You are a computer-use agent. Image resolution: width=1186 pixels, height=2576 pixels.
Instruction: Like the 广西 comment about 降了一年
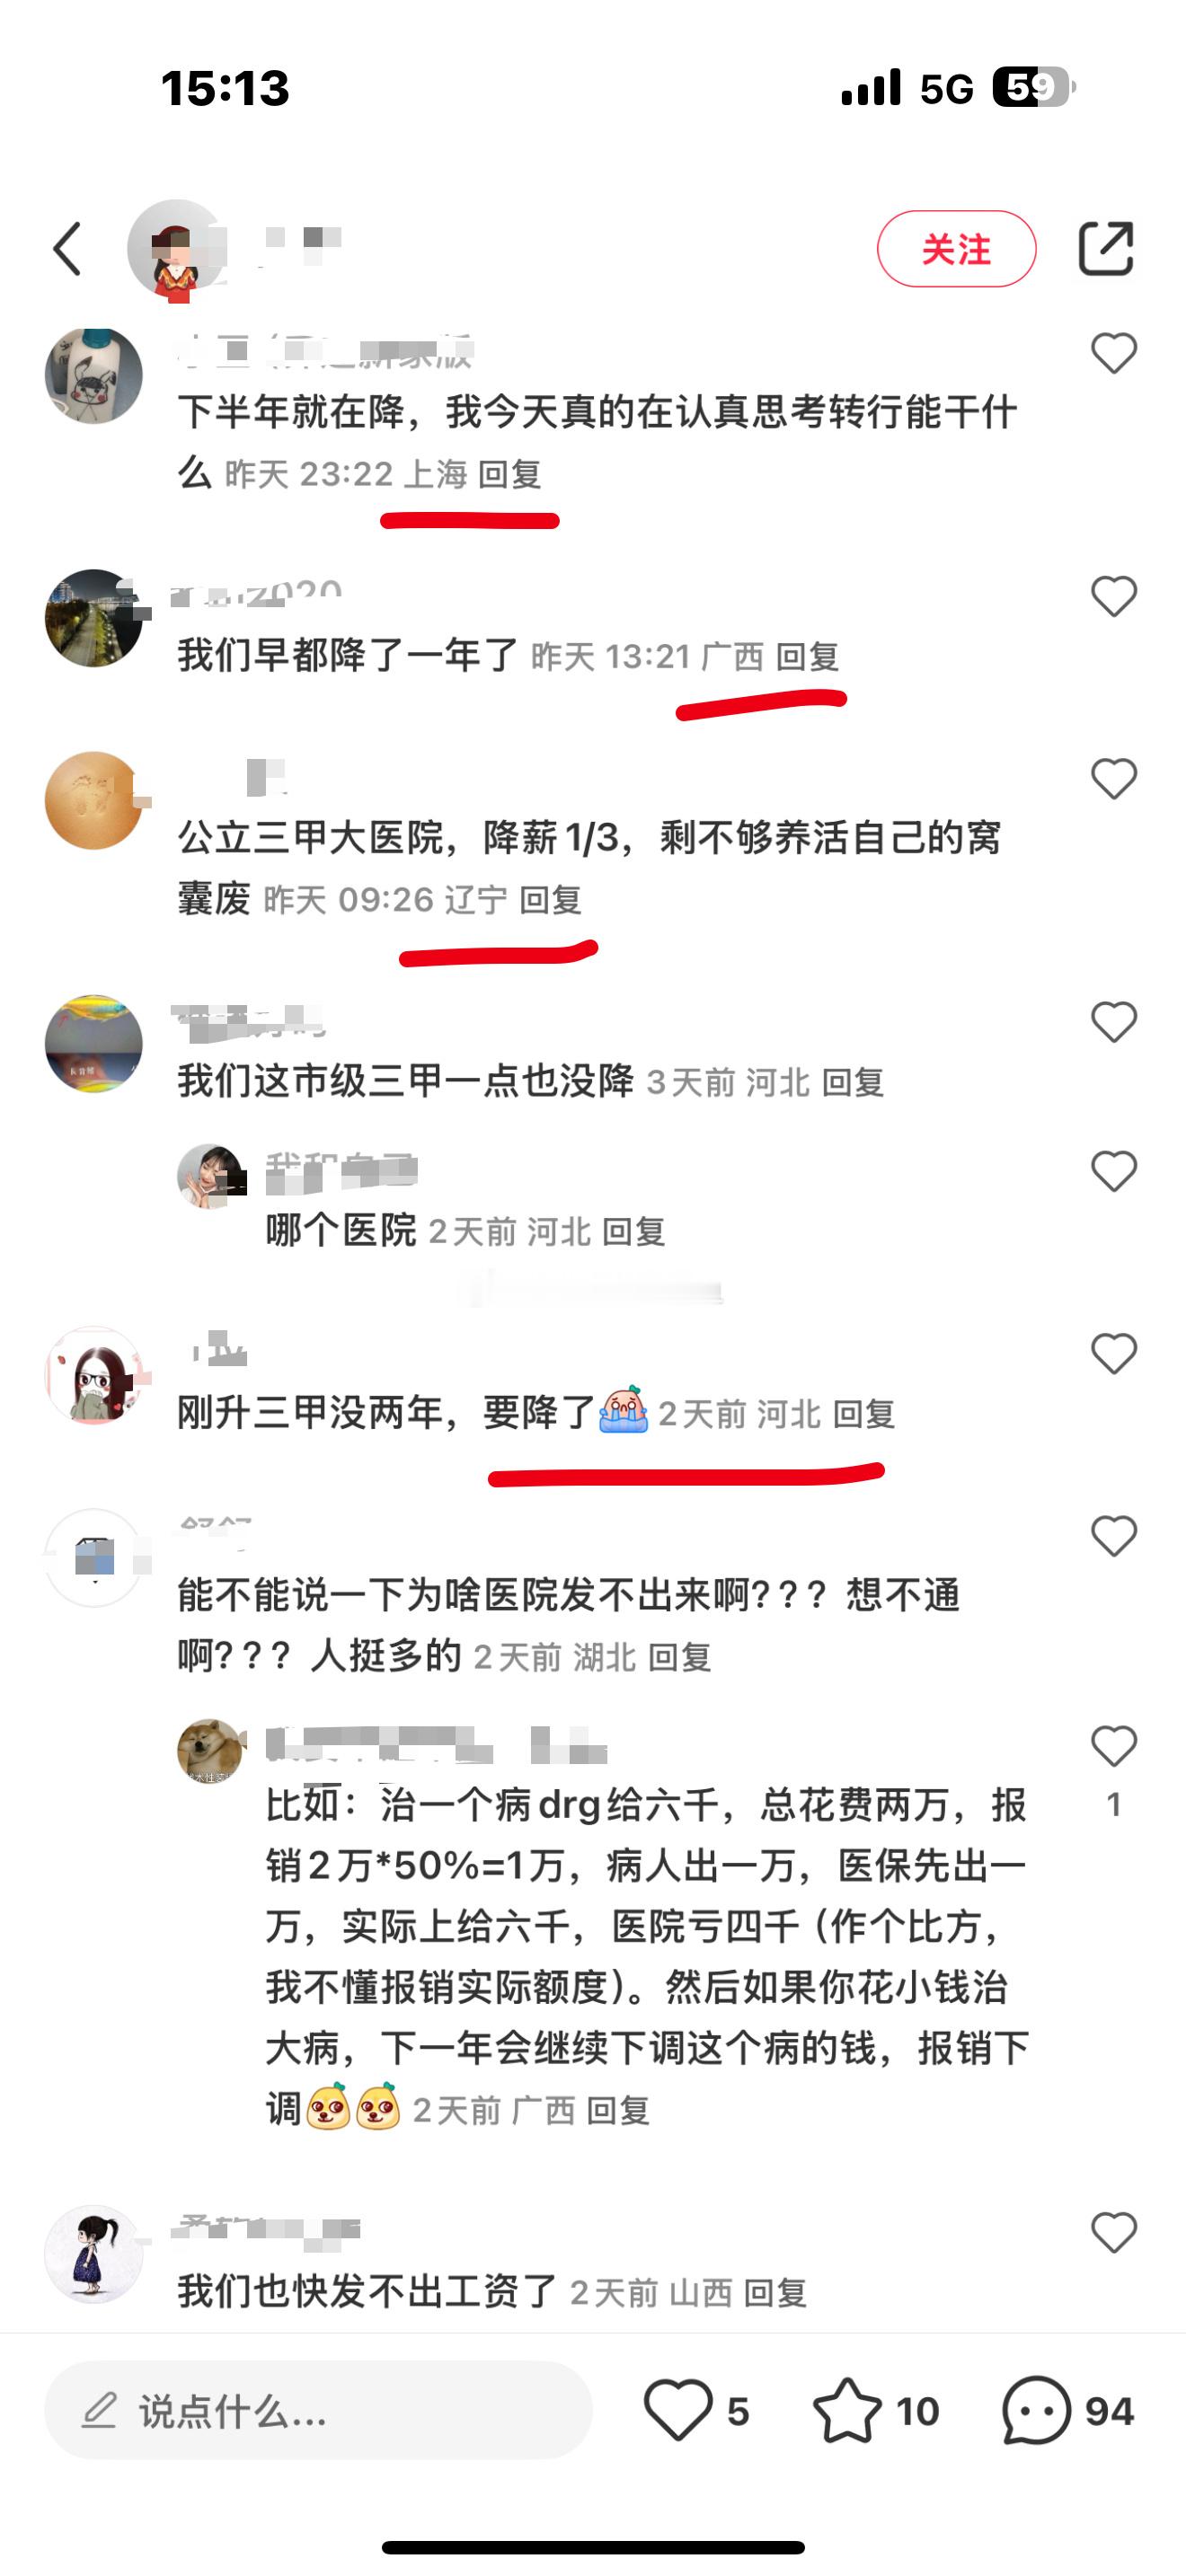click(x=1114, y=597)
